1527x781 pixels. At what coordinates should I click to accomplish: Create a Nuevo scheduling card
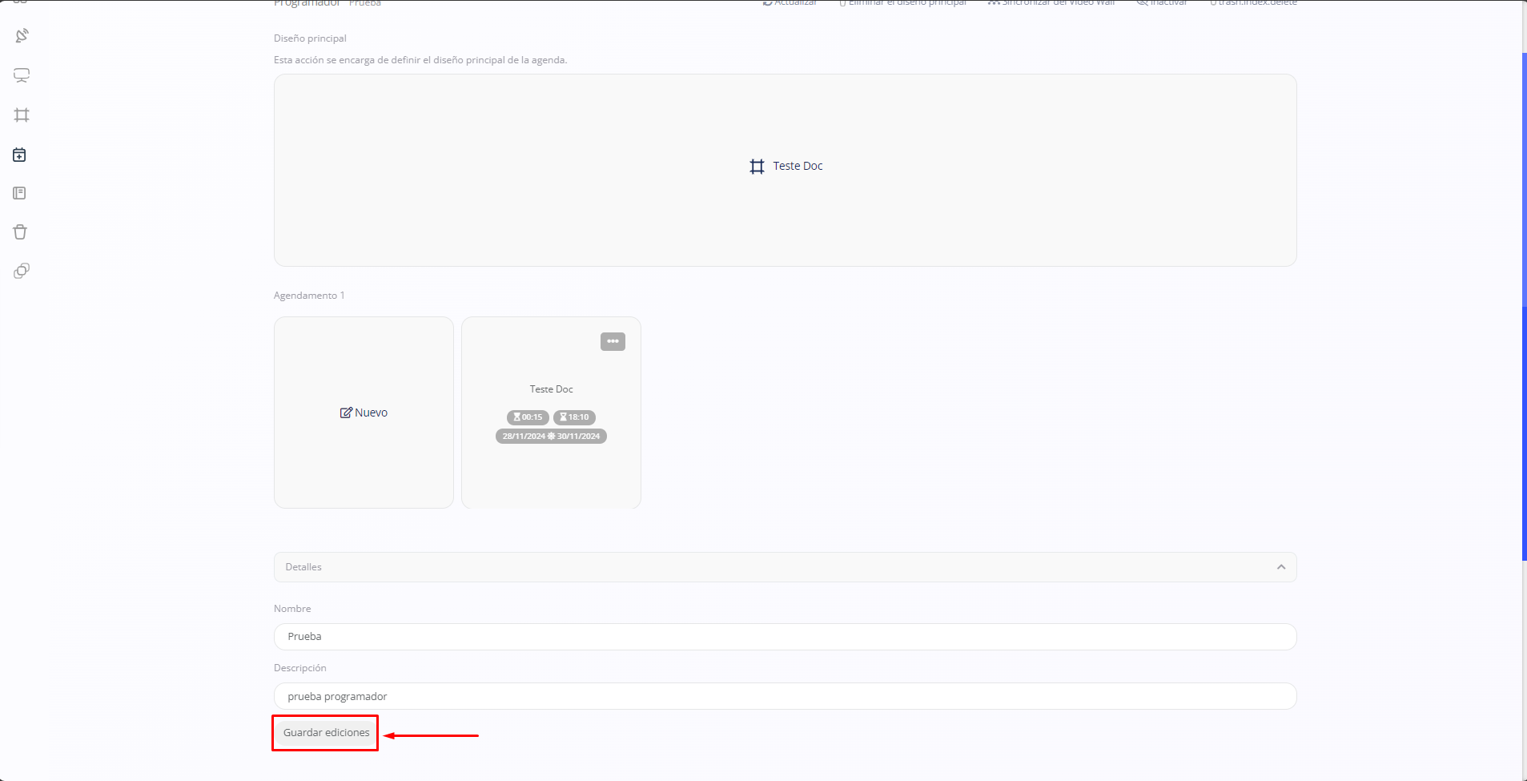click(364, 413)
